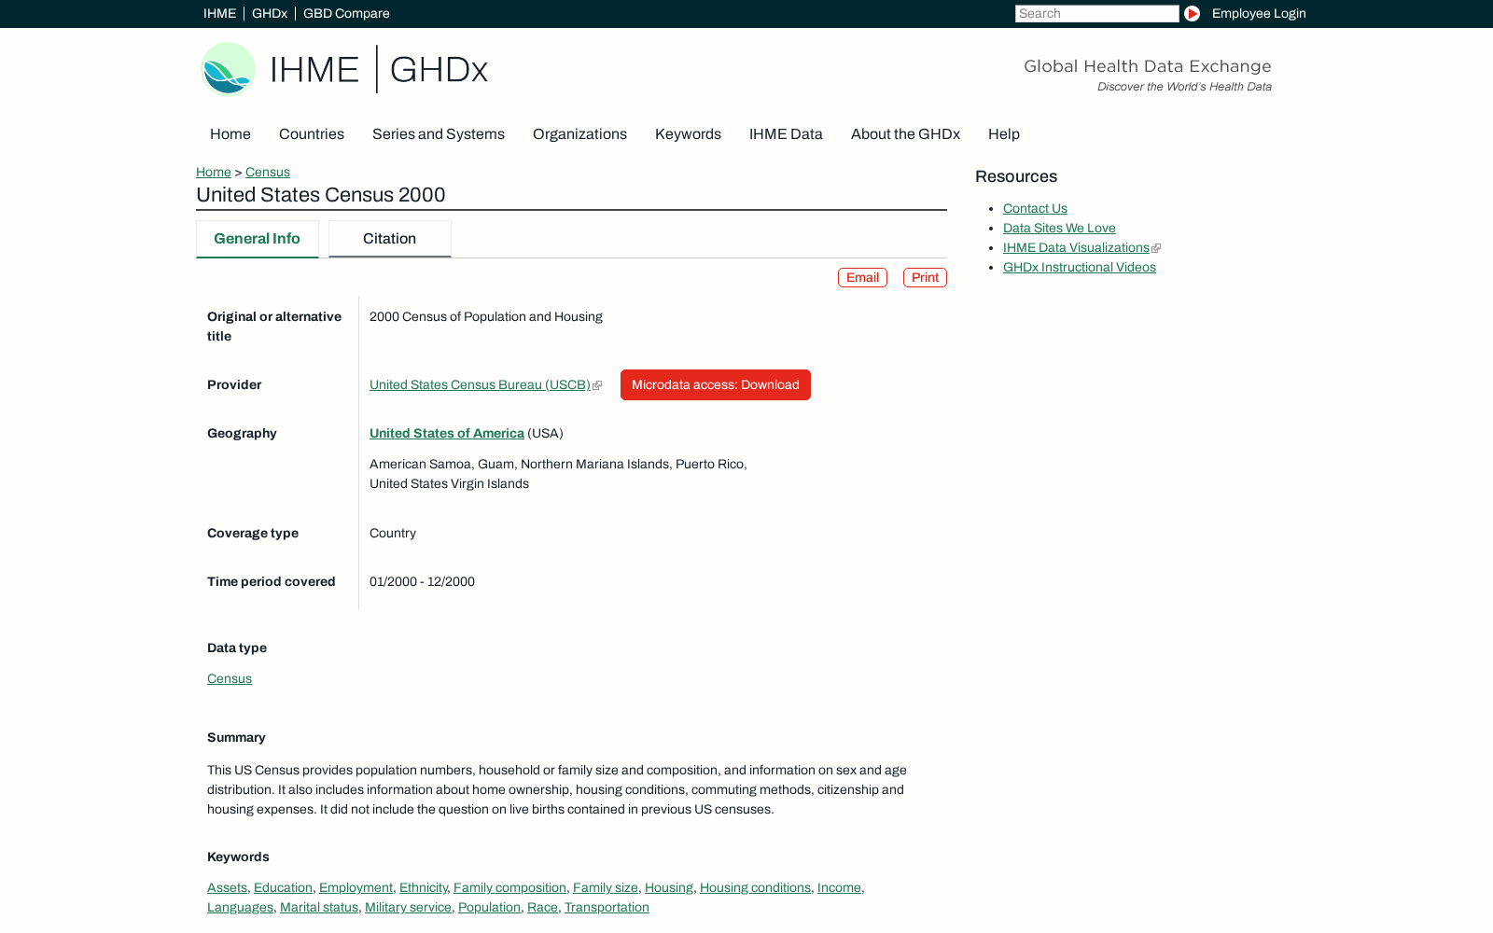
Task: Switch to the Citation tab
Action: point(390,239)
